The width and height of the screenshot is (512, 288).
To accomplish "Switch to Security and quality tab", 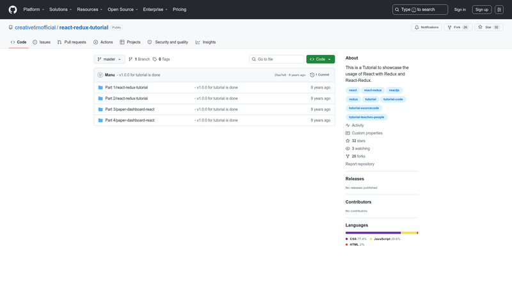I will coord(168,42).
